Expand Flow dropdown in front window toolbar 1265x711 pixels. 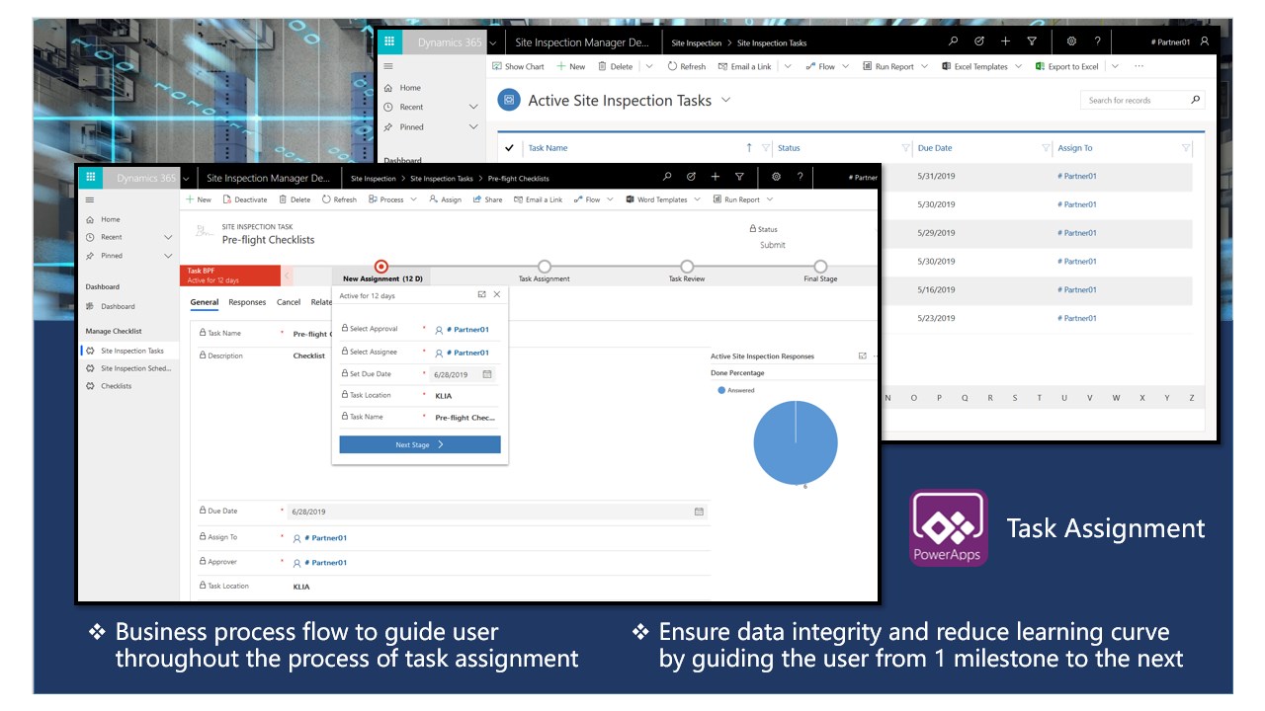(x=610, y=199)
